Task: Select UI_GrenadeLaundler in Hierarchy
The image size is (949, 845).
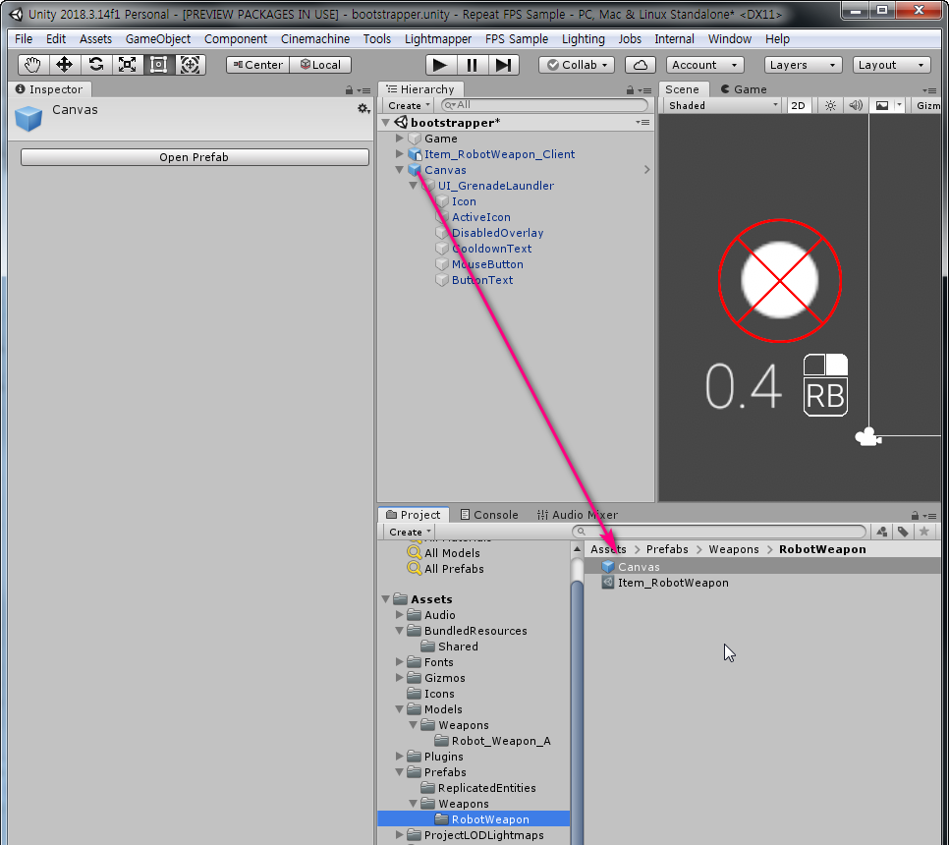Action: tap(496, 186)
